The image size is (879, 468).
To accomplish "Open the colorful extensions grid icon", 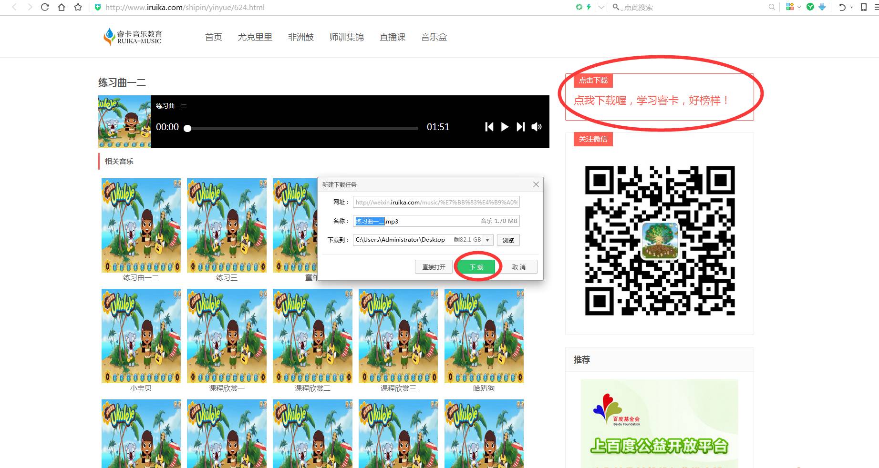I will point(790,7).
